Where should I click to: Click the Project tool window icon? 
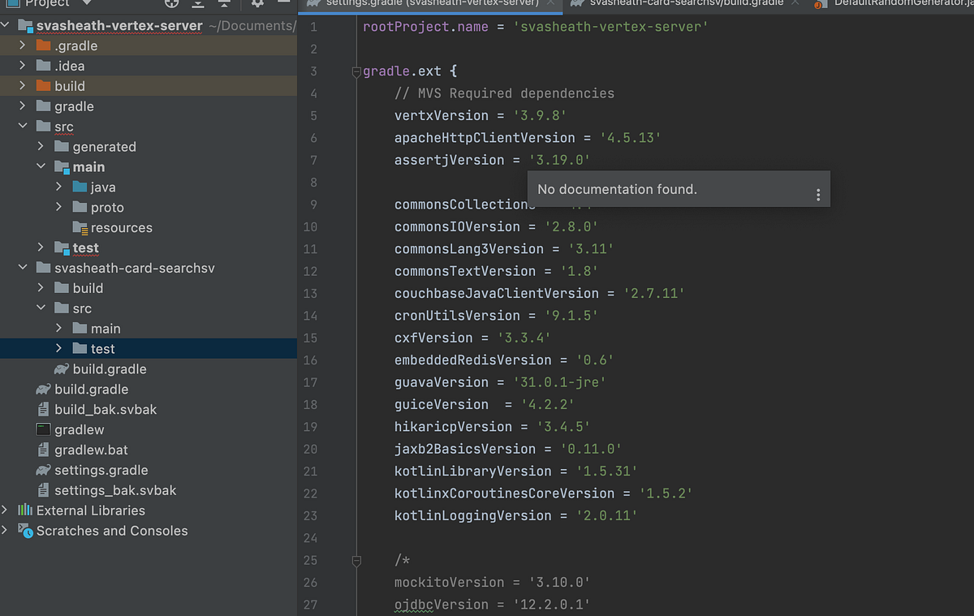pos(14,5)
